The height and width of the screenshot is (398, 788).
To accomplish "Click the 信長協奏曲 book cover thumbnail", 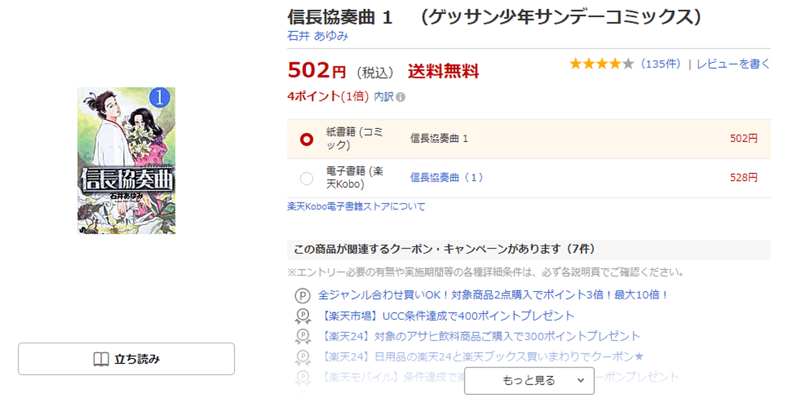I will click(126, 161).
